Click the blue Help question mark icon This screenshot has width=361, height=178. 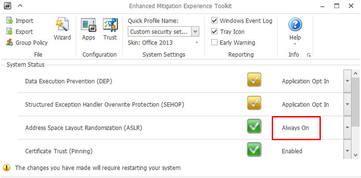[x=295, y=25]
